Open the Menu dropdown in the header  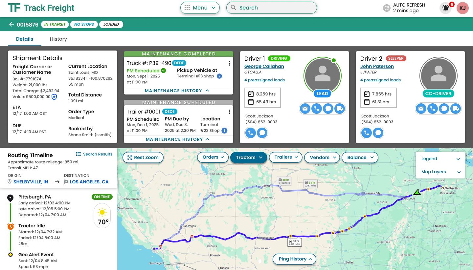[200, 7]
